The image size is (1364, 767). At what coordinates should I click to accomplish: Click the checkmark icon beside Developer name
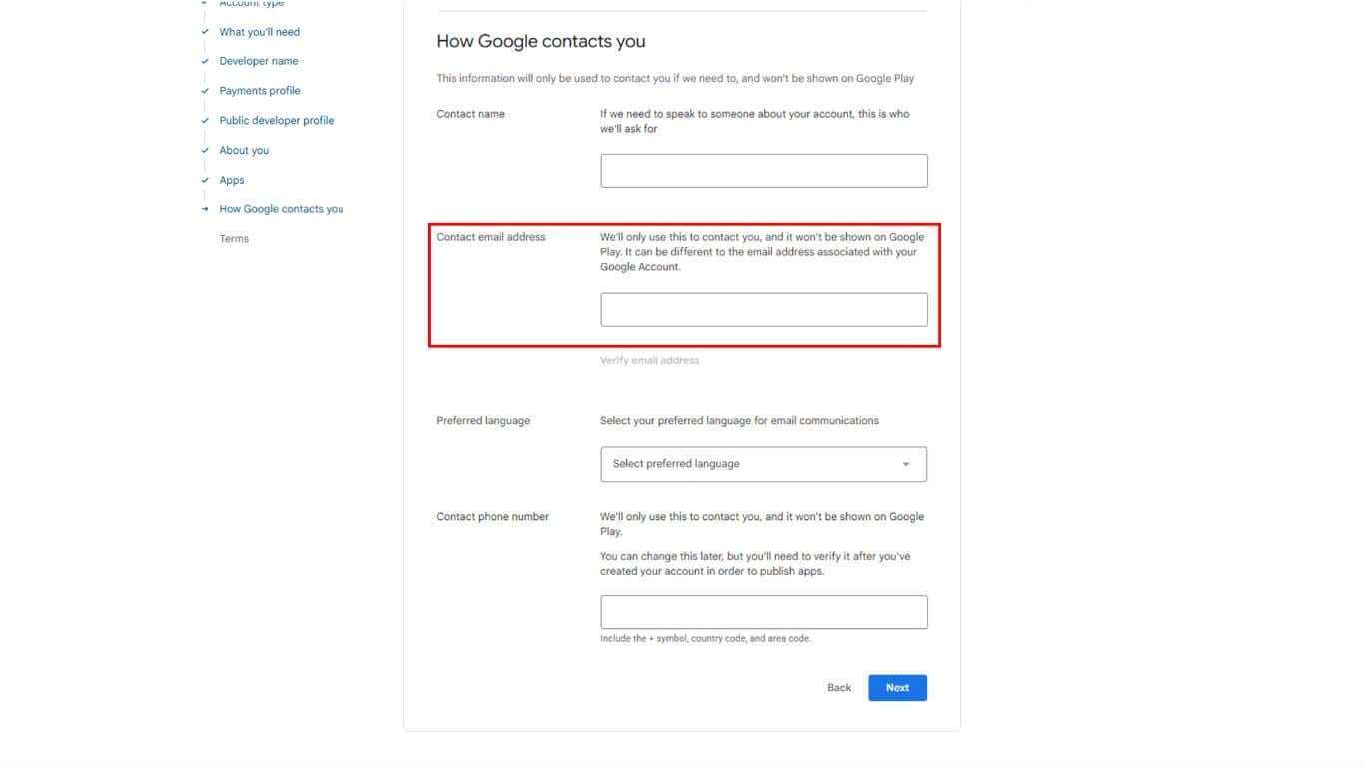point(205,61)
